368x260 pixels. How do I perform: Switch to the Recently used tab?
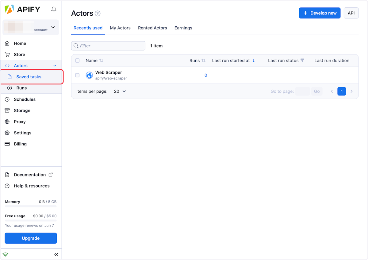(88, 28)
